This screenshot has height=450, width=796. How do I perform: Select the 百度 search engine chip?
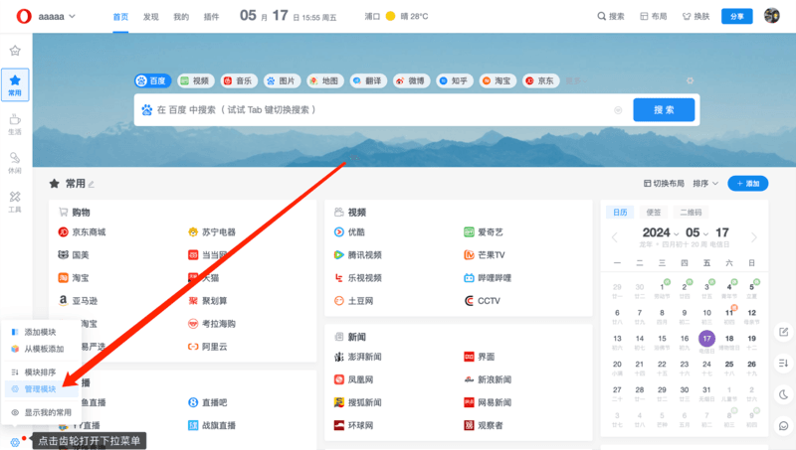click(x=152, y=80)
